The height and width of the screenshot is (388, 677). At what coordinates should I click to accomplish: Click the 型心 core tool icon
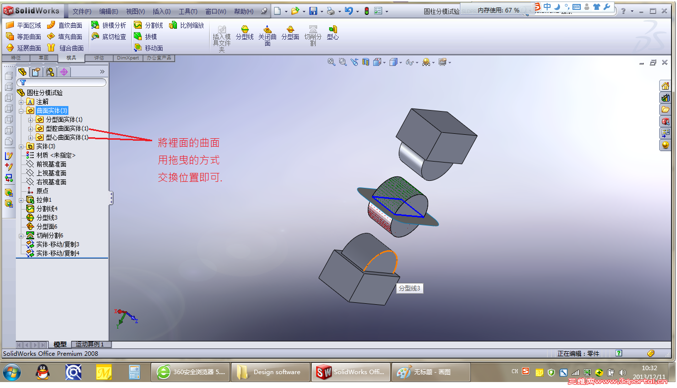point(333,33)
